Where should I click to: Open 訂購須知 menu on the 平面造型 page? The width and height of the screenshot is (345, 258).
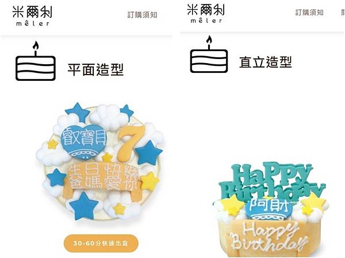[143, 15]
